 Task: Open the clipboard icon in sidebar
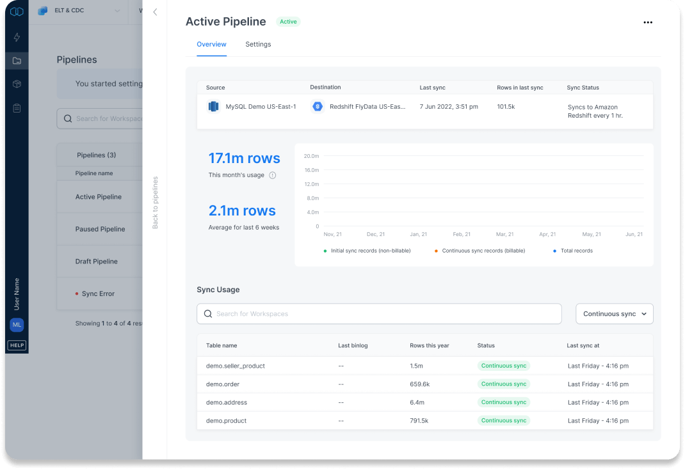pyautogui.click(x=17, y=108)
